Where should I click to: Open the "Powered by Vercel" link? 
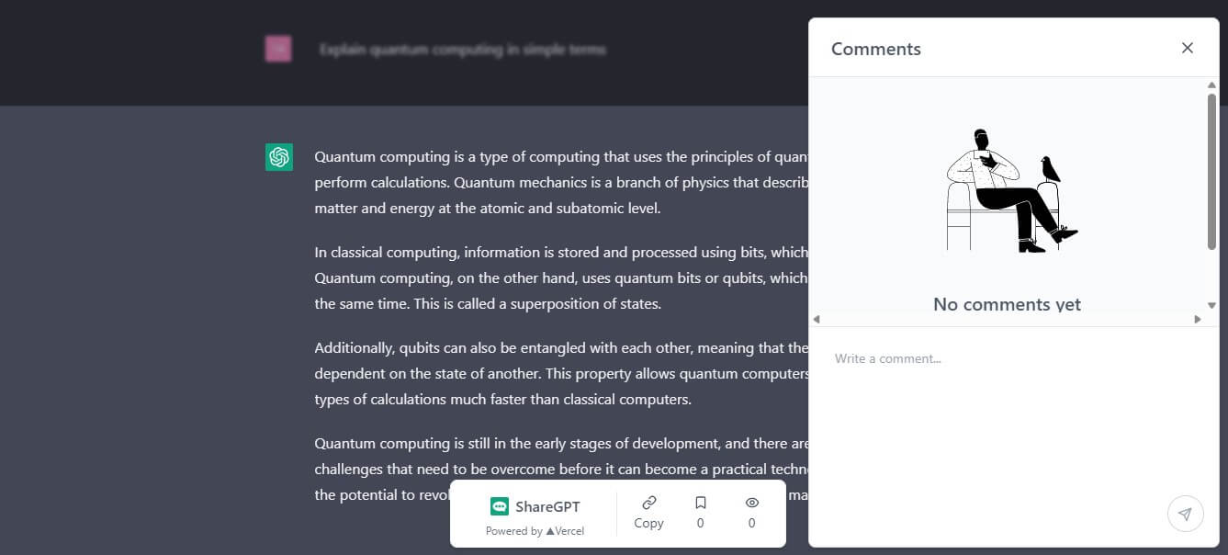(535, 531)
